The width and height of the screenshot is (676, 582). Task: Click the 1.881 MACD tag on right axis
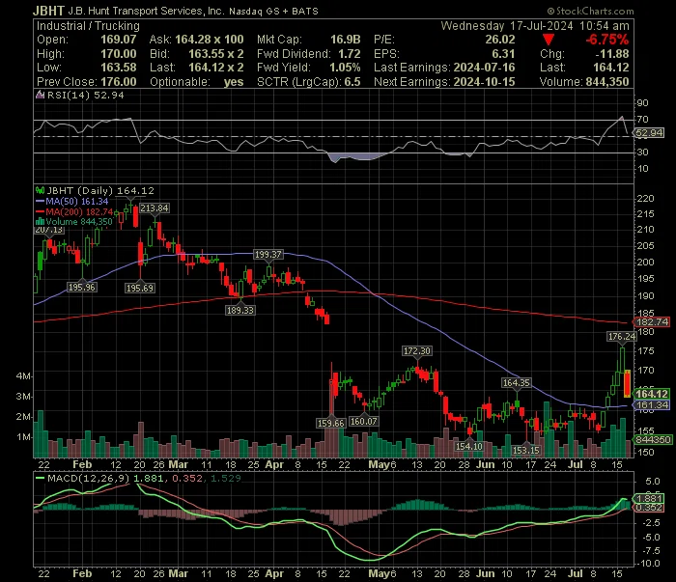649,498
